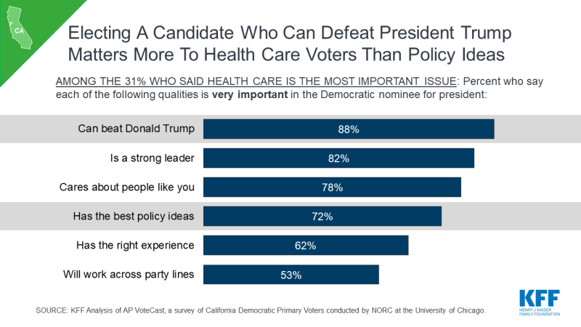Click the chart headline title text
This screenshot has width=581, height=327.
[x=289, y=44]
